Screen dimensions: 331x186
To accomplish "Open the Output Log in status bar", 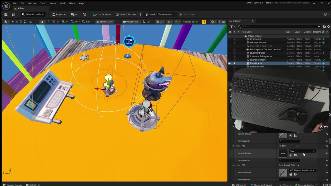I will tap(33, 185).
